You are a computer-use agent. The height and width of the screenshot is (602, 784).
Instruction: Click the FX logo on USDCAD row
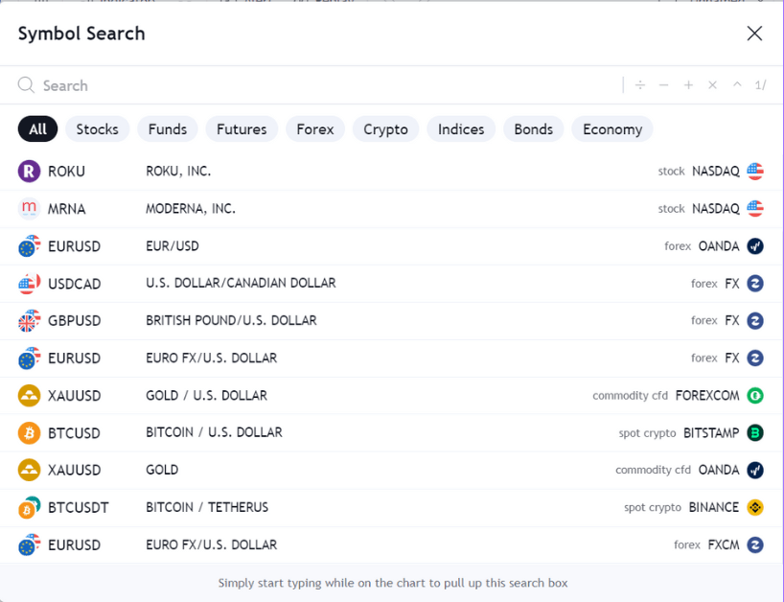pos(755,284)
